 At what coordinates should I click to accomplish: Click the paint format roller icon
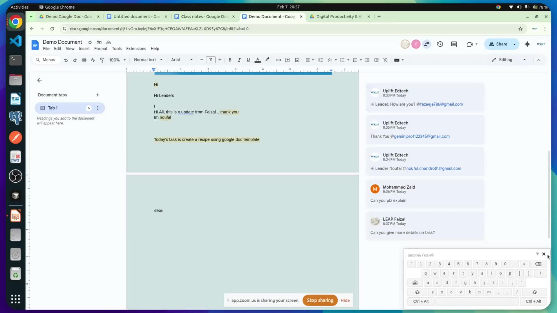pyautogui.click(x=102, y=60)
